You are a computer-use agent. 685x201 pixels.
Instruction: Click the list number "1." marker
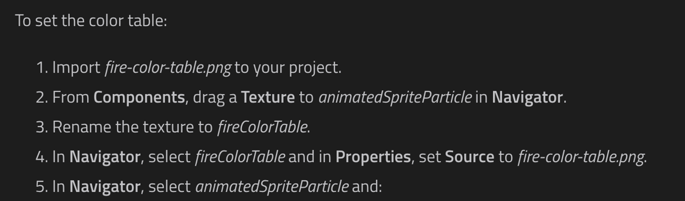(x=42, y=68)
